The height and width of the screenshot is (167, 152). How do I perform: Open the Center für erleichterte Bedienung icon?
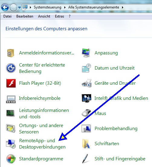point(11,68)
